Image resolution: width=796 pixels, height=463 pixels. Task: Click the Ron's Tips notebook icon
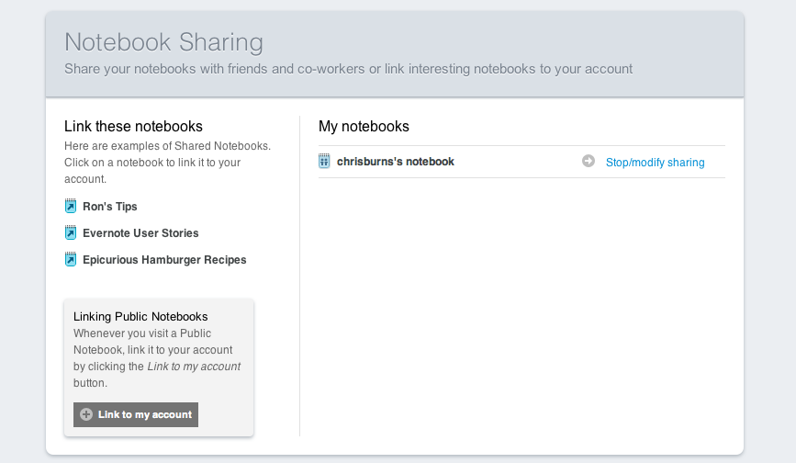point(71,206)
